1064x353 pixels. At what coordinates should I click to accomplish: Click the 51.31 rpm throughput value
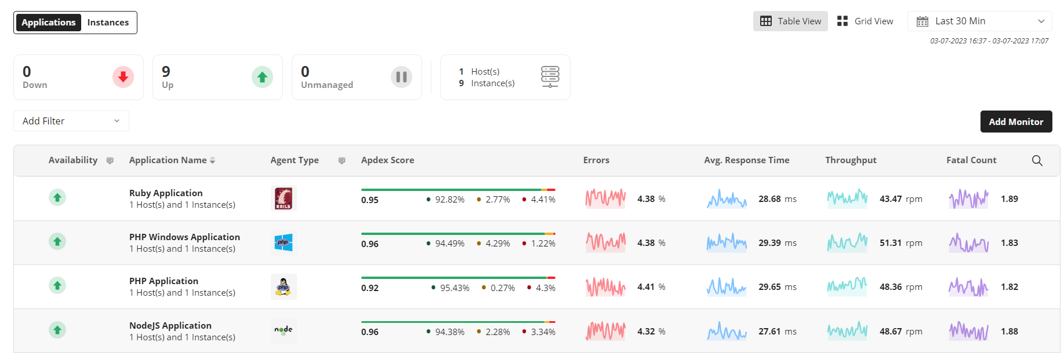coord(901,242)
